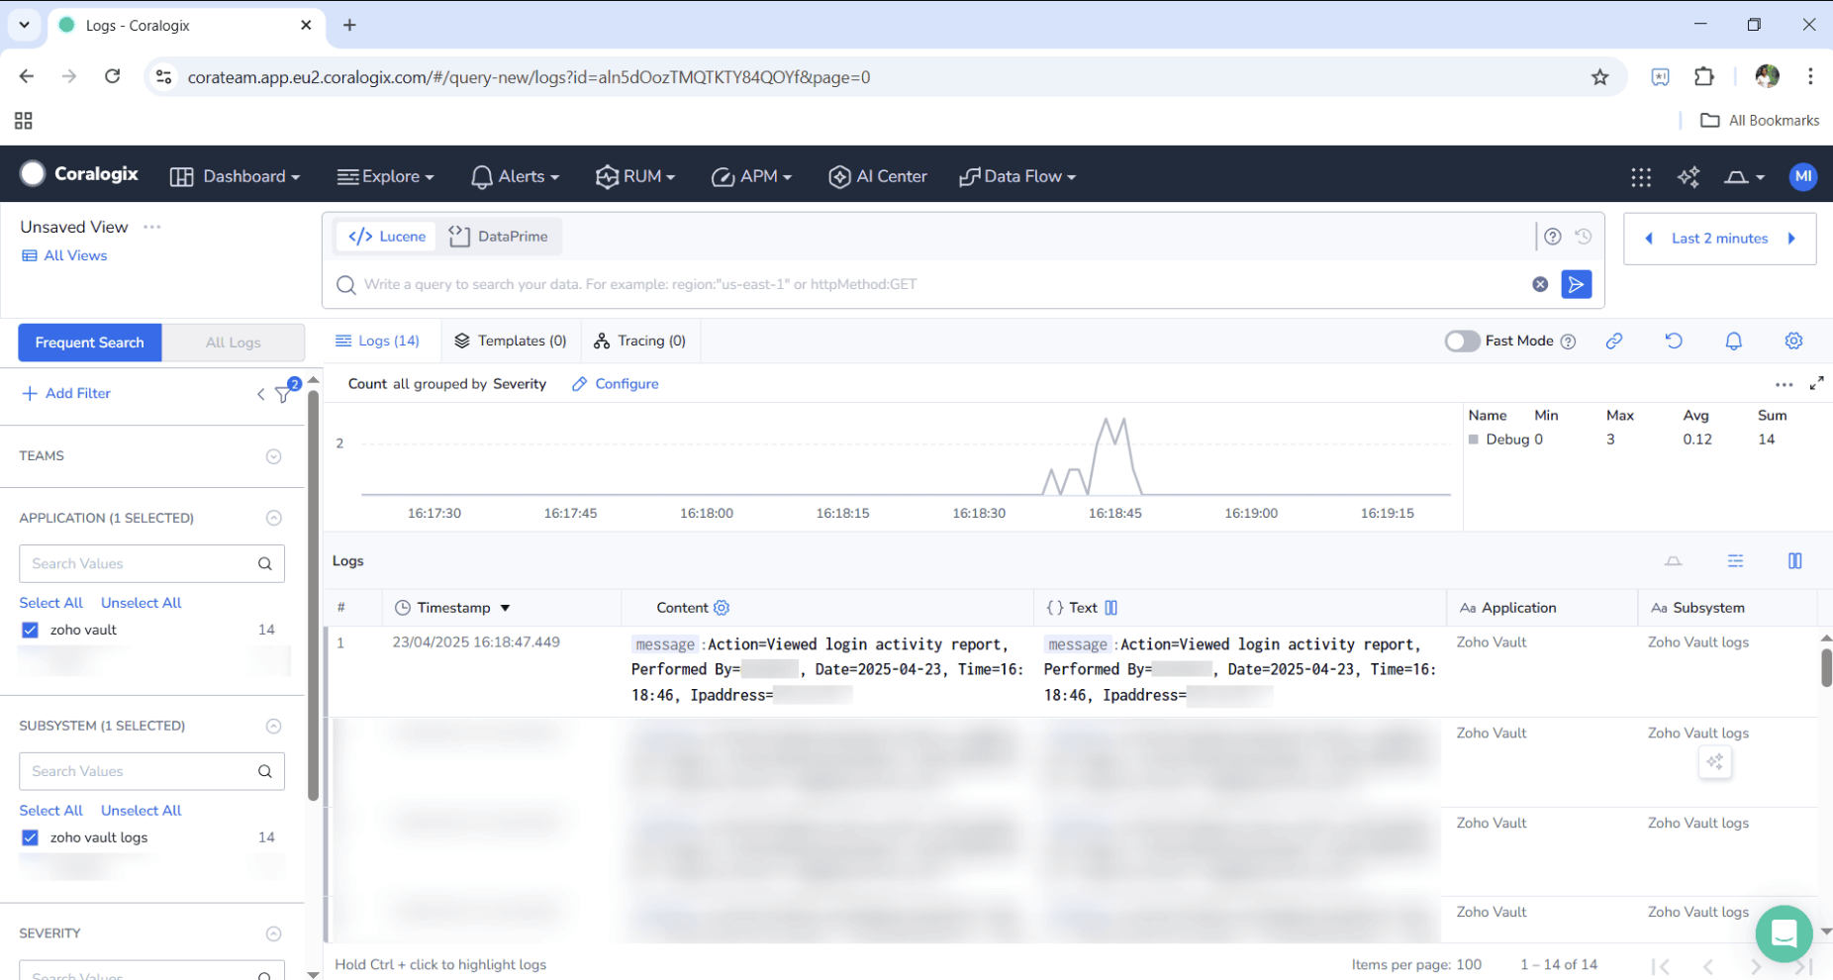Viewport: 1833px width, 980px height.
Task: Click Add Filter link
Action: [x=66, y=394]
